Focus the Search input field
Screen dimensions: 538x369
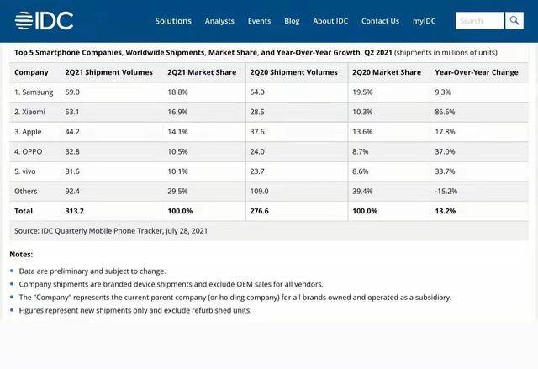click(480, 20)
